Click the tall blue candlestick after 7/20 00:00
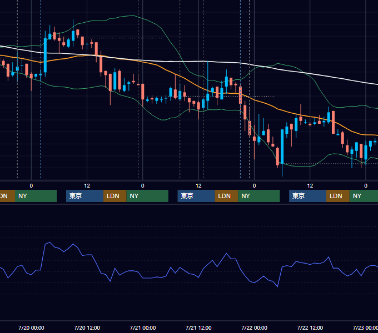 point(45,55)
